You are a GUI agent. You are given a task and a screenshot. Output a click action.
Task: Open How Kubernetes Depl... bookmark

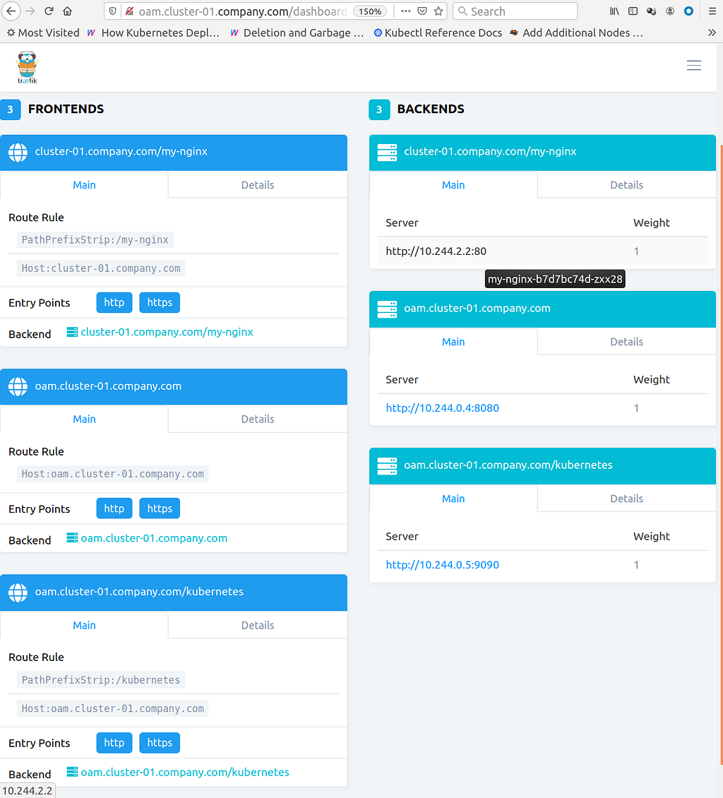153,32
